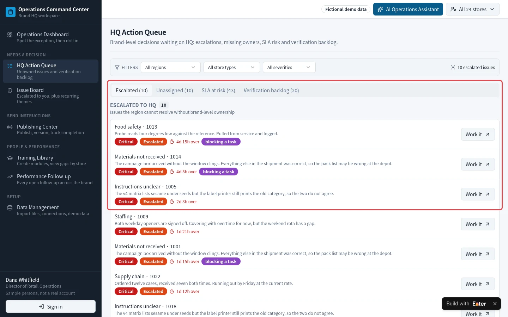Click the timer icon beside 2d 3h over
This screenshot has height=317, width=508.
172,201
